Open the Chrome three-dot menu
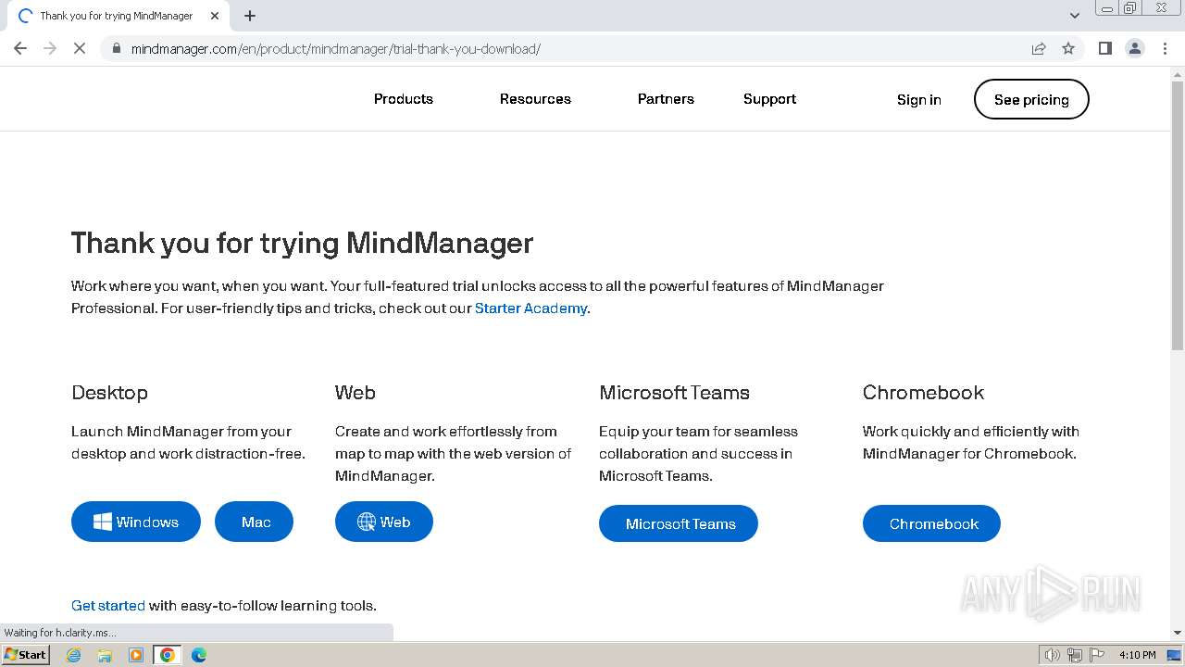 click(x=1165, y=48)
